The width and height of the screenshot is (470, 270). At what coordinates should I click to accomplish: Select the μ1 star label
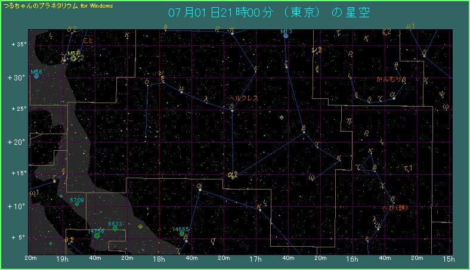click(x=410, y=26)
